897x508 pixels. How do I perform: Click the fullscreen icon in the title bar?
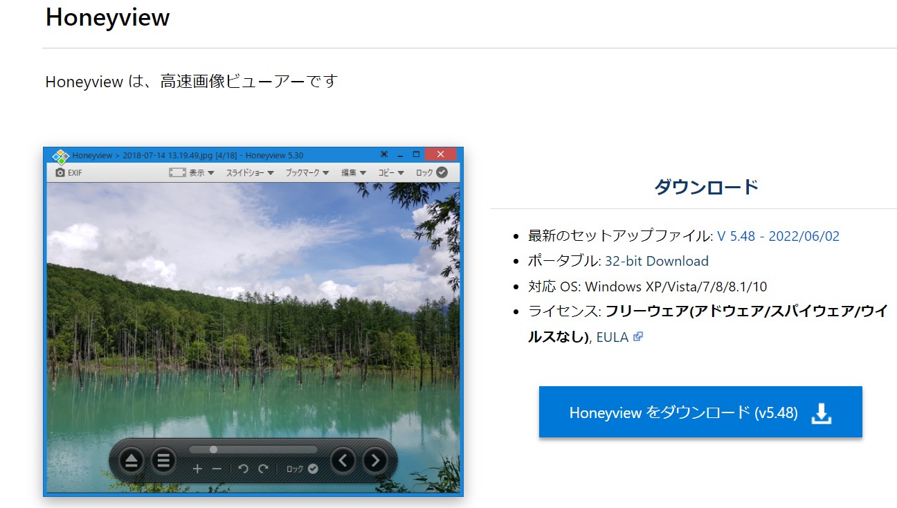(386, 154)
